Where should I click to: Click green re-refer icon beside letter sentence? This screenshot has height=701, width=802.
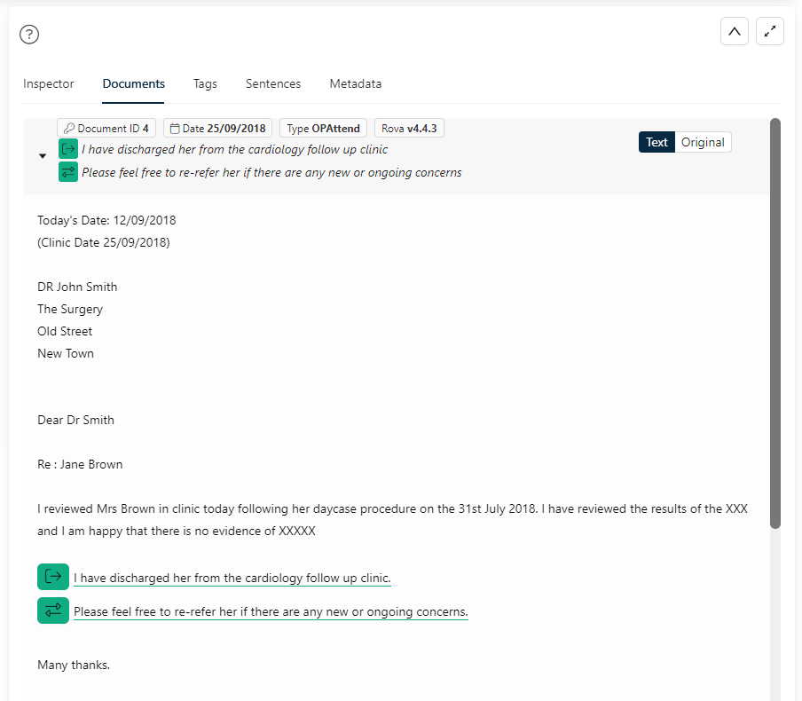pos(53,610)
